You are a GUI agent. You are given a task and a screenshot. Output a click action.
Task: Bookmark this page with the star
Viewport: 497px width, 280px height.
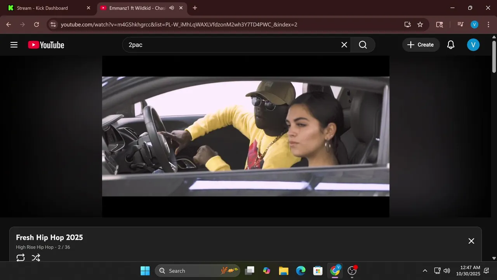[420, 24]
